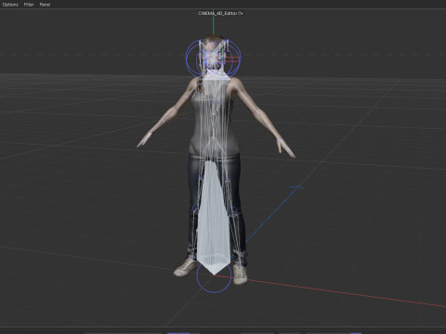The height and width of the screenshot is (334, 446).
Task: Click the red X-axis handle beside the head
Action: (232, 59)
